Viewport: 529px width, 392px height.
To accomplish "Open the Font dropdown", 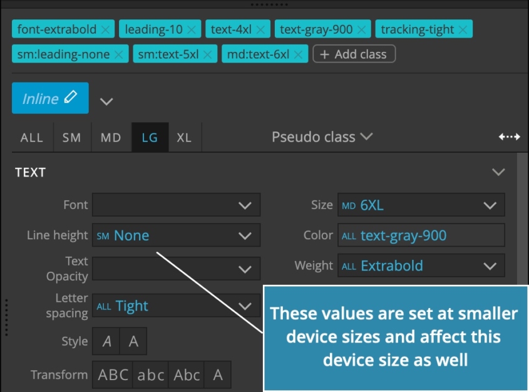I will pos(177,205).
